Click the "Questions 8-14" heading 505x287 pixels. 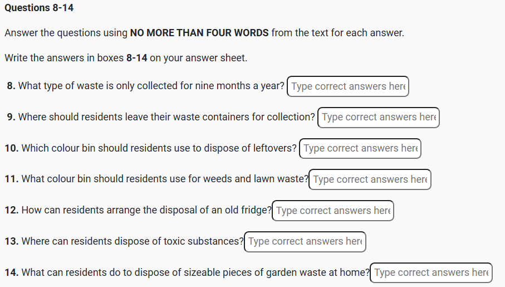pos(39,8)
